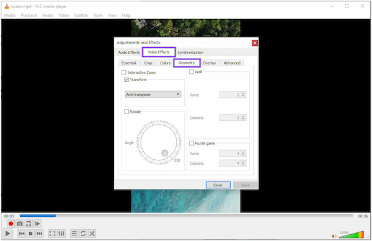Click the Wall Columns value field
Screen dimensions: 372x241
[230, 118]
